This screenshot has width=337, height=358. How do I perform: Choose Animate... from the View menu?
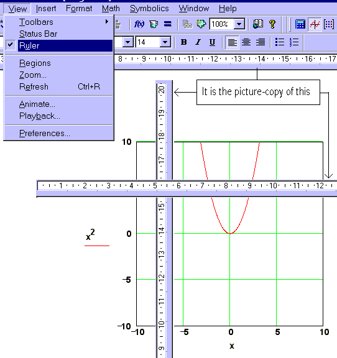(59, 104)
